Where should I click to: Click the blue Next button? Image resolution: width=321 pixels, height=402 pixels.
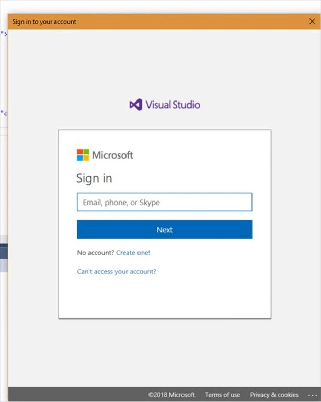[164, 229]
